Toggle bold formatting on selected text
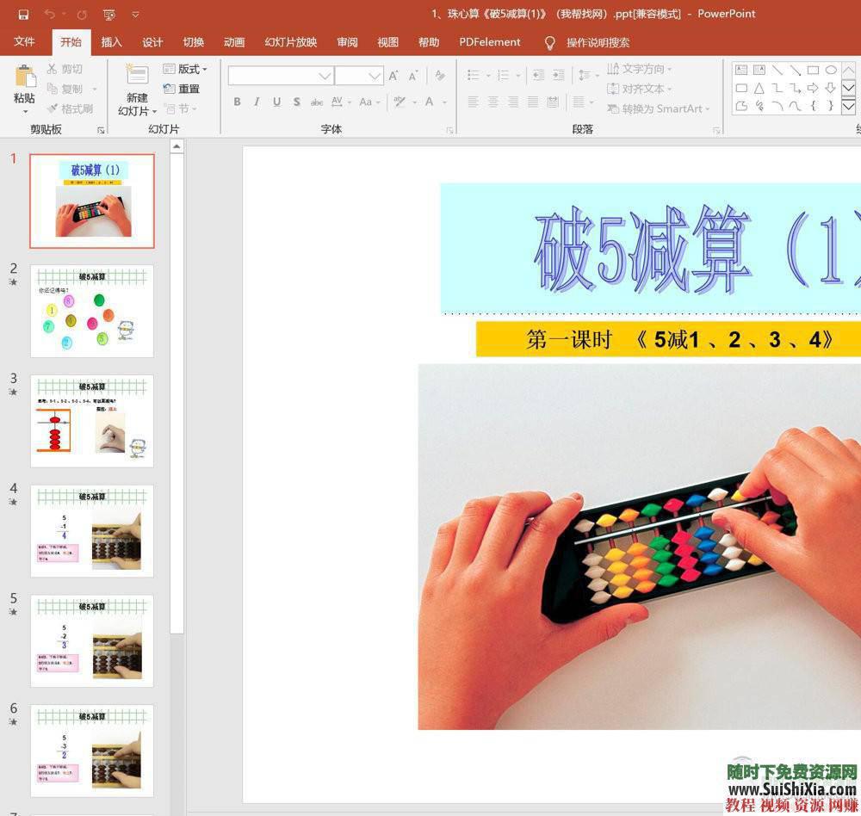Screen dimensions: 861x816 pyautogui.click(x=236, y=102)
